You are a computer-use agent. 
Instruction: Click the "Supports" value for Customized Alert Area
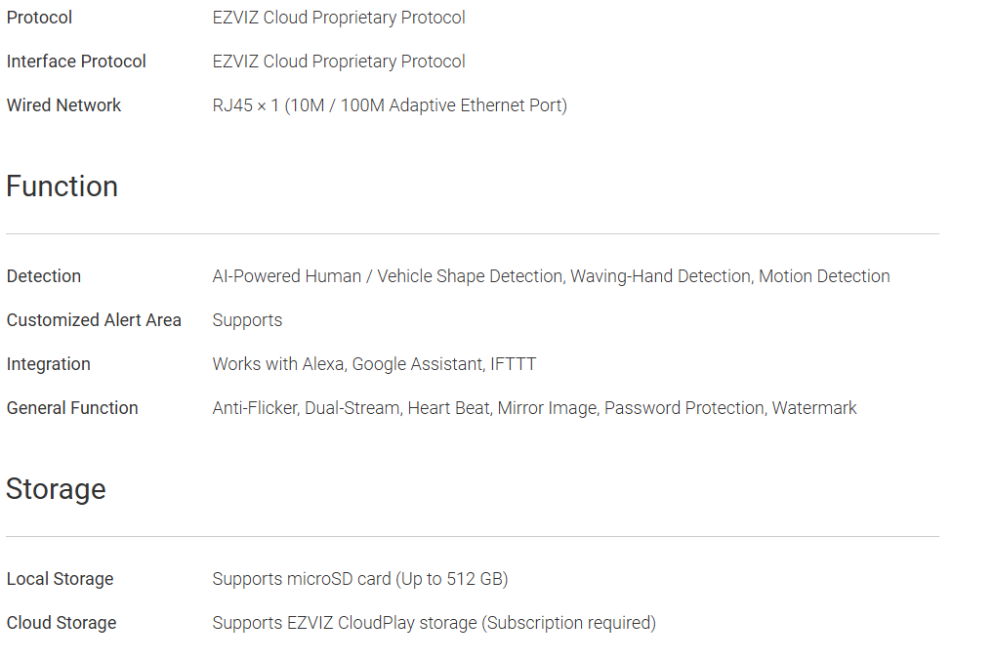point(247,320)
